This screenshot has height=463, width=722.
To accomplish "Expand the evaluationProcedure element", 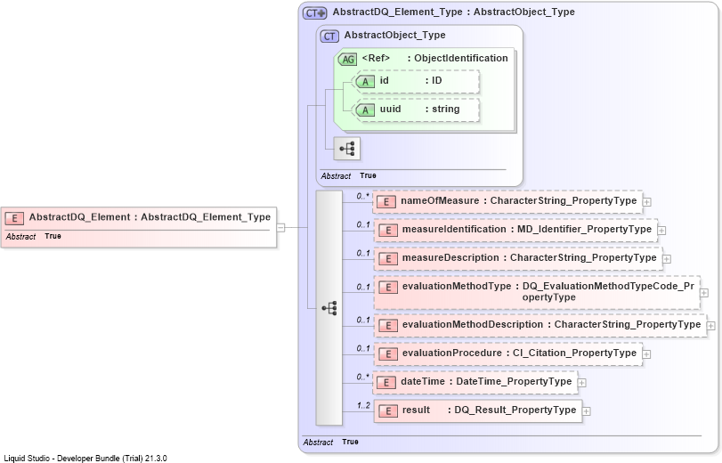I will coord(646,354).
